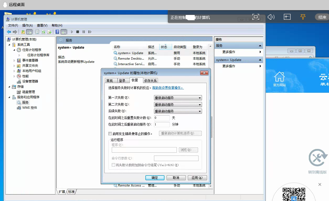The height and width of the screenshot is (201, 329).
Task: Open the first failure dropdown
Action: pyautogui.click(x=178, y=98)
